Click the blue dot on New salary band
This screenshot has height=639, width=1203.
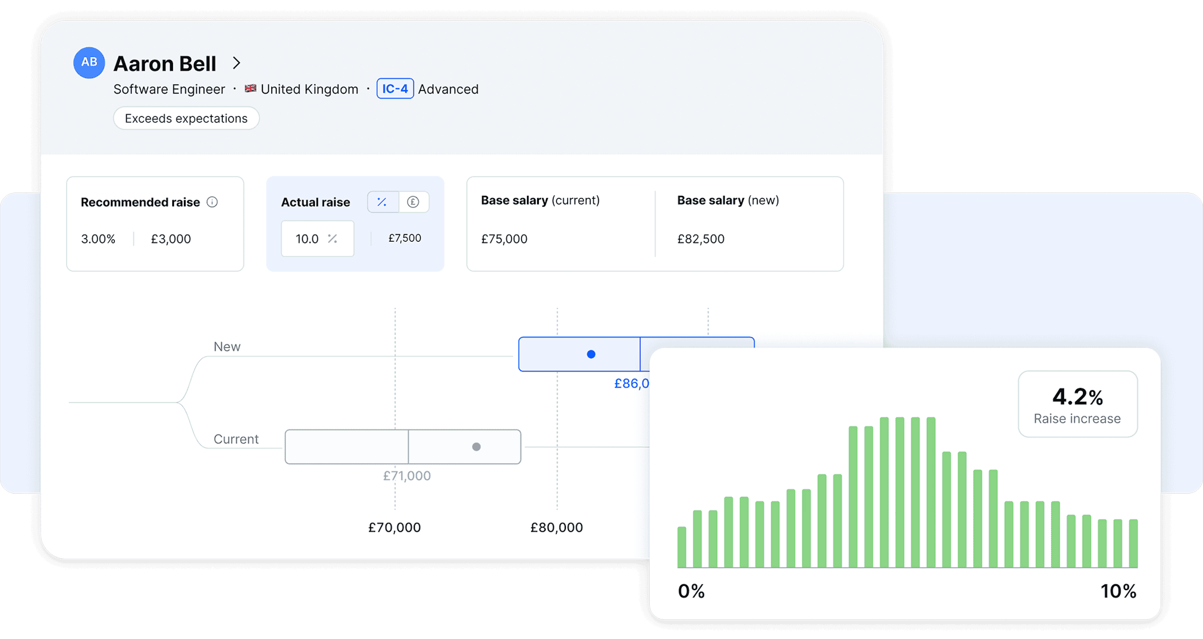[x=591, y=355]
